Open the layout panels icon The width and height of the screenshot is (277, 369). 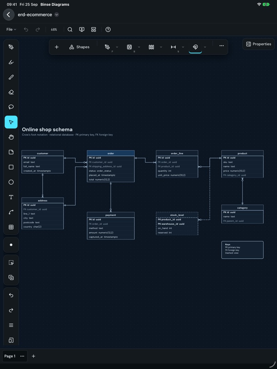coord(93,29)
